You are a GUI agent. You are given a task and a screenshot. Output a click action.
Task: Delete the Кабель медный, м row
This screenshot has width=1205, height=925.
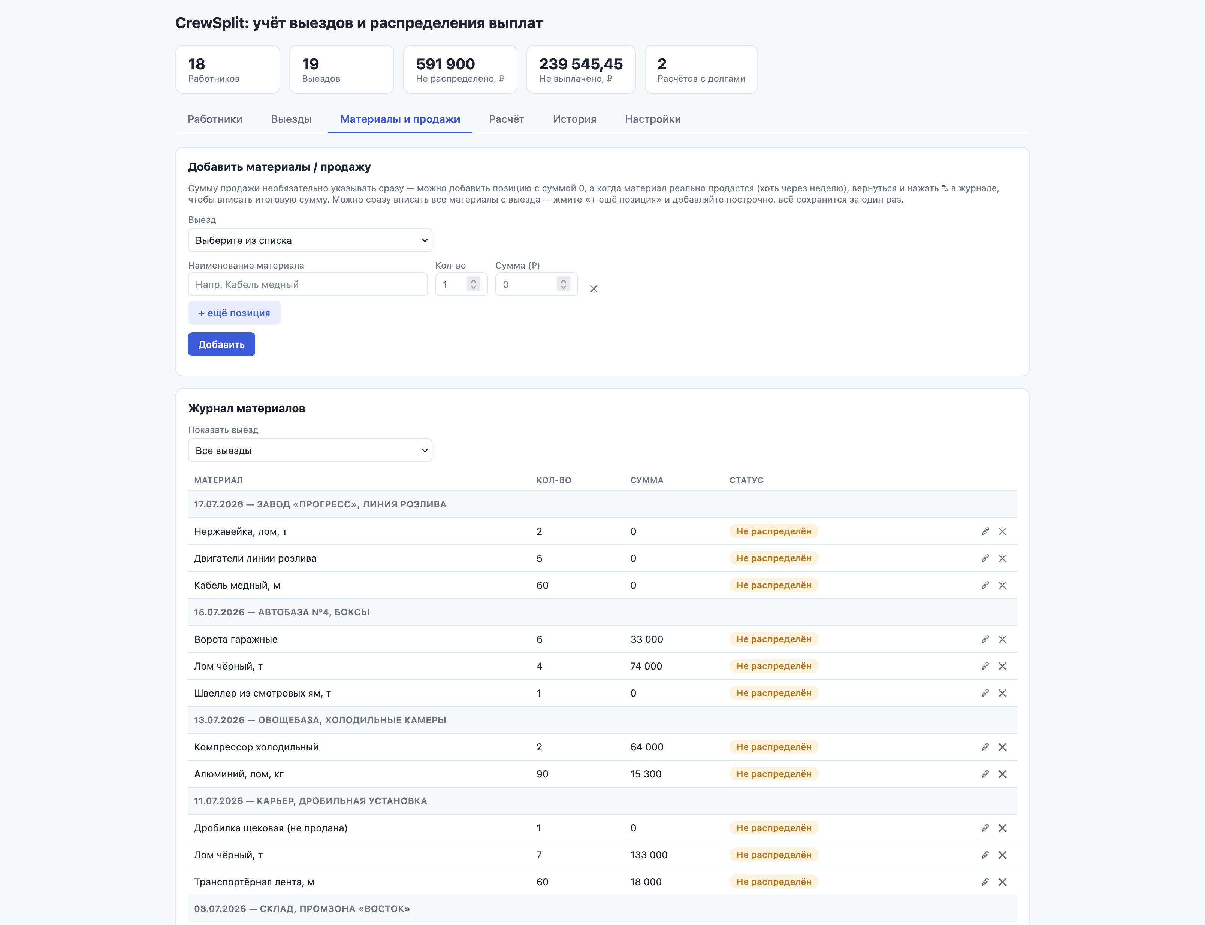pos(1002,585)
